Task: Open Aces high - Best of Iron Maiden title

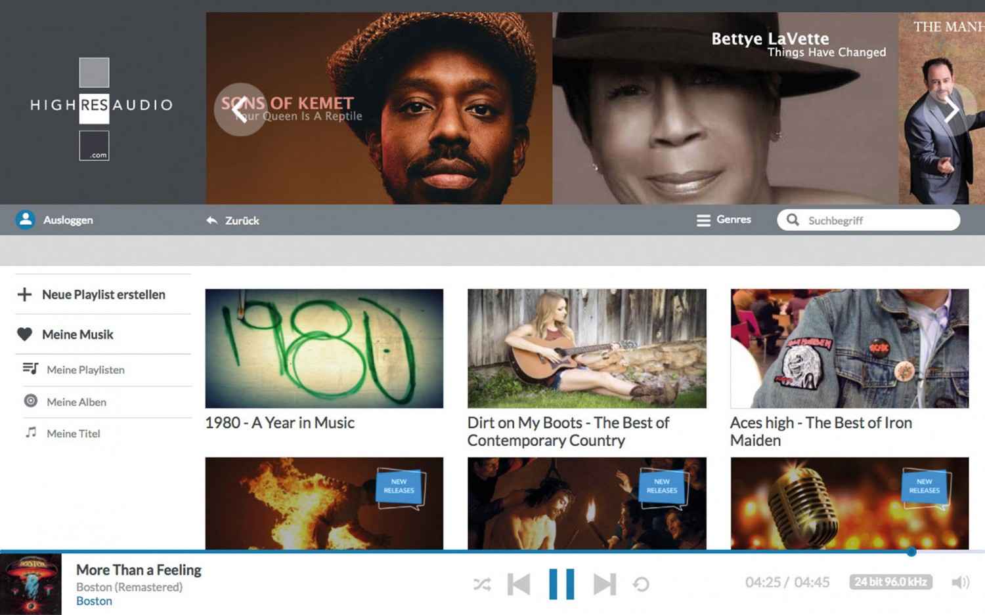Action: click(x=821, y=431)
